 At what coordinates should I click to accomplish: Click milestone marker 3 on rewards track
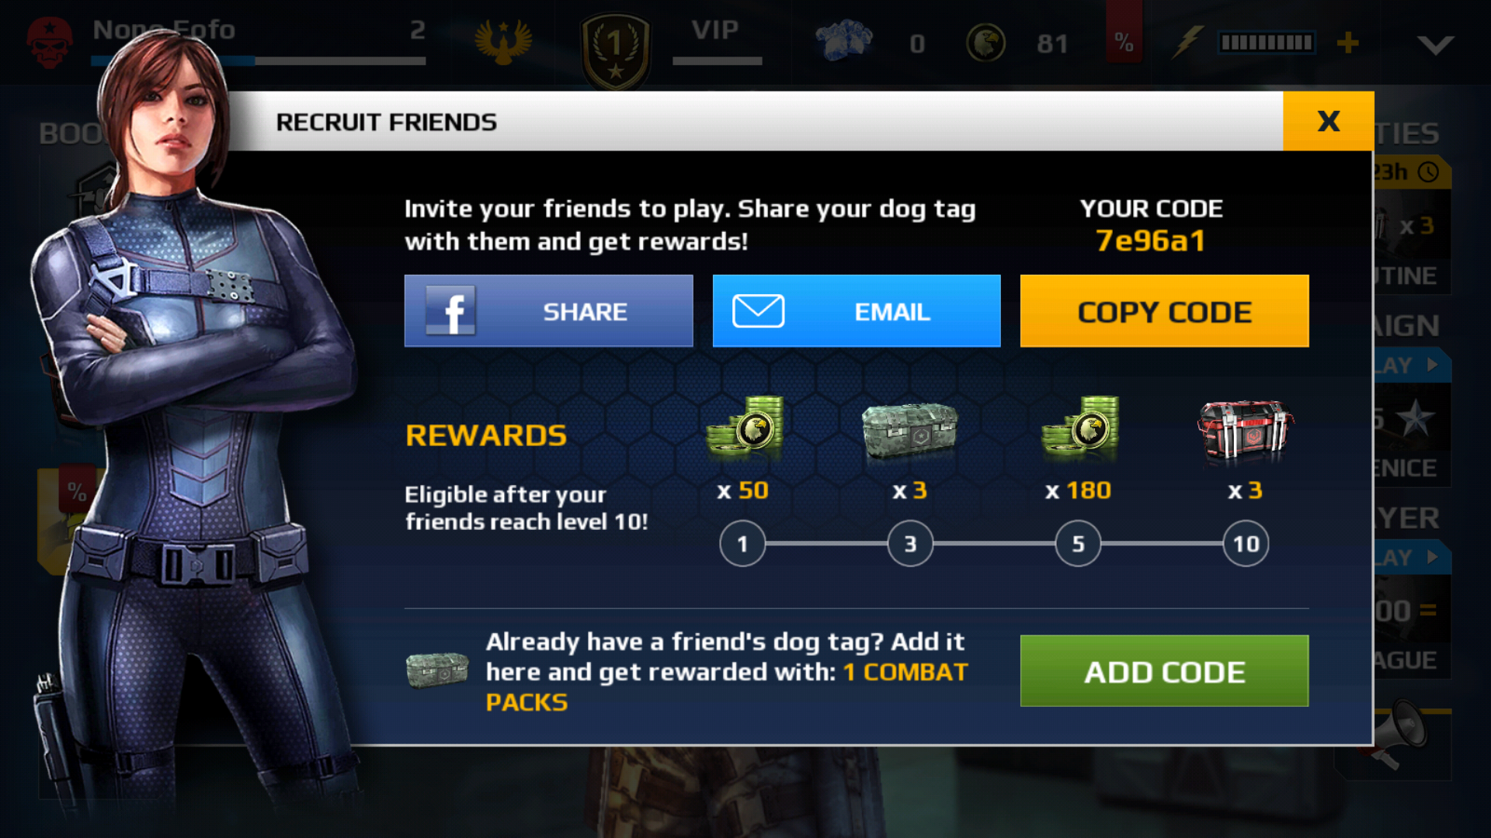point(910,544)
